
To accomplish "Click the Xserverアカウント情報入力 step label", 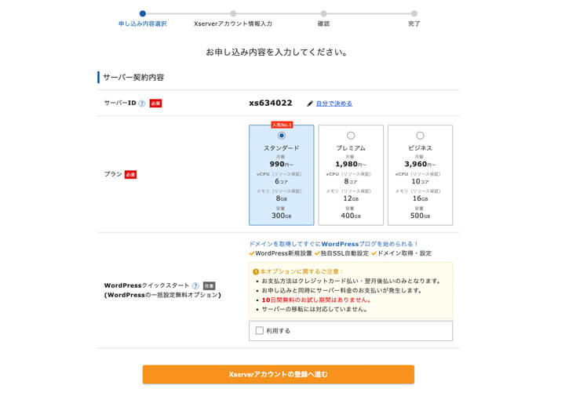I will (x=233, y=24).
